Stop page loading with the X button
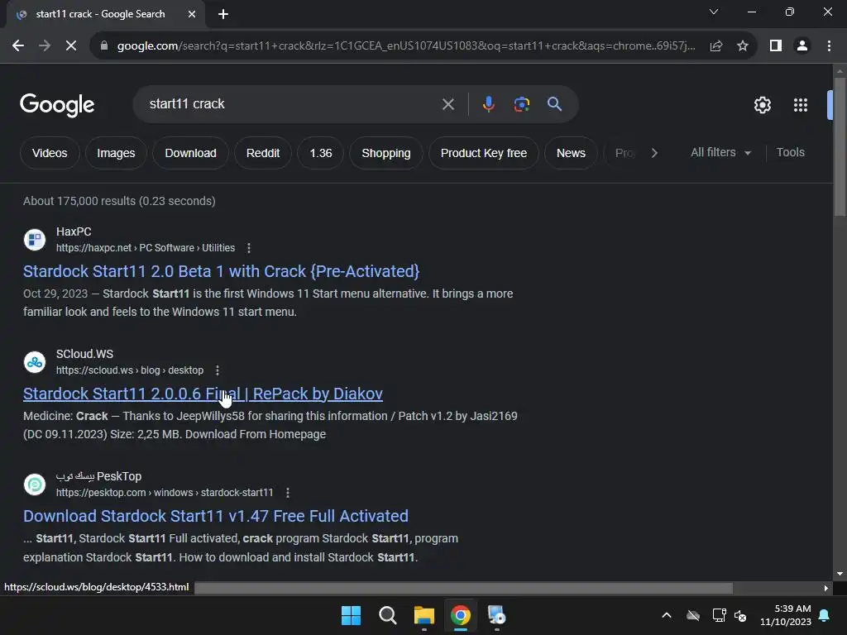 click(71, 46)
